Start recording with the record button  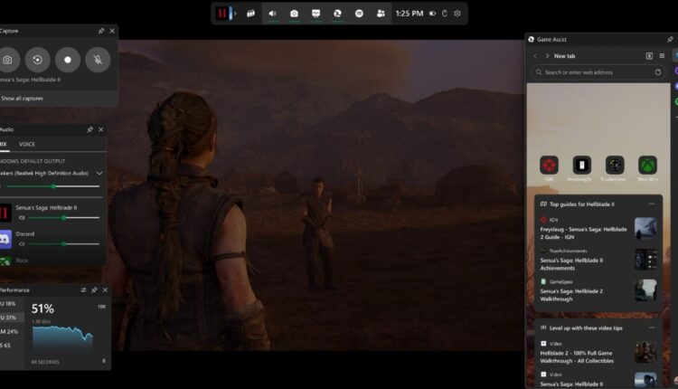[x=67, y=61]
